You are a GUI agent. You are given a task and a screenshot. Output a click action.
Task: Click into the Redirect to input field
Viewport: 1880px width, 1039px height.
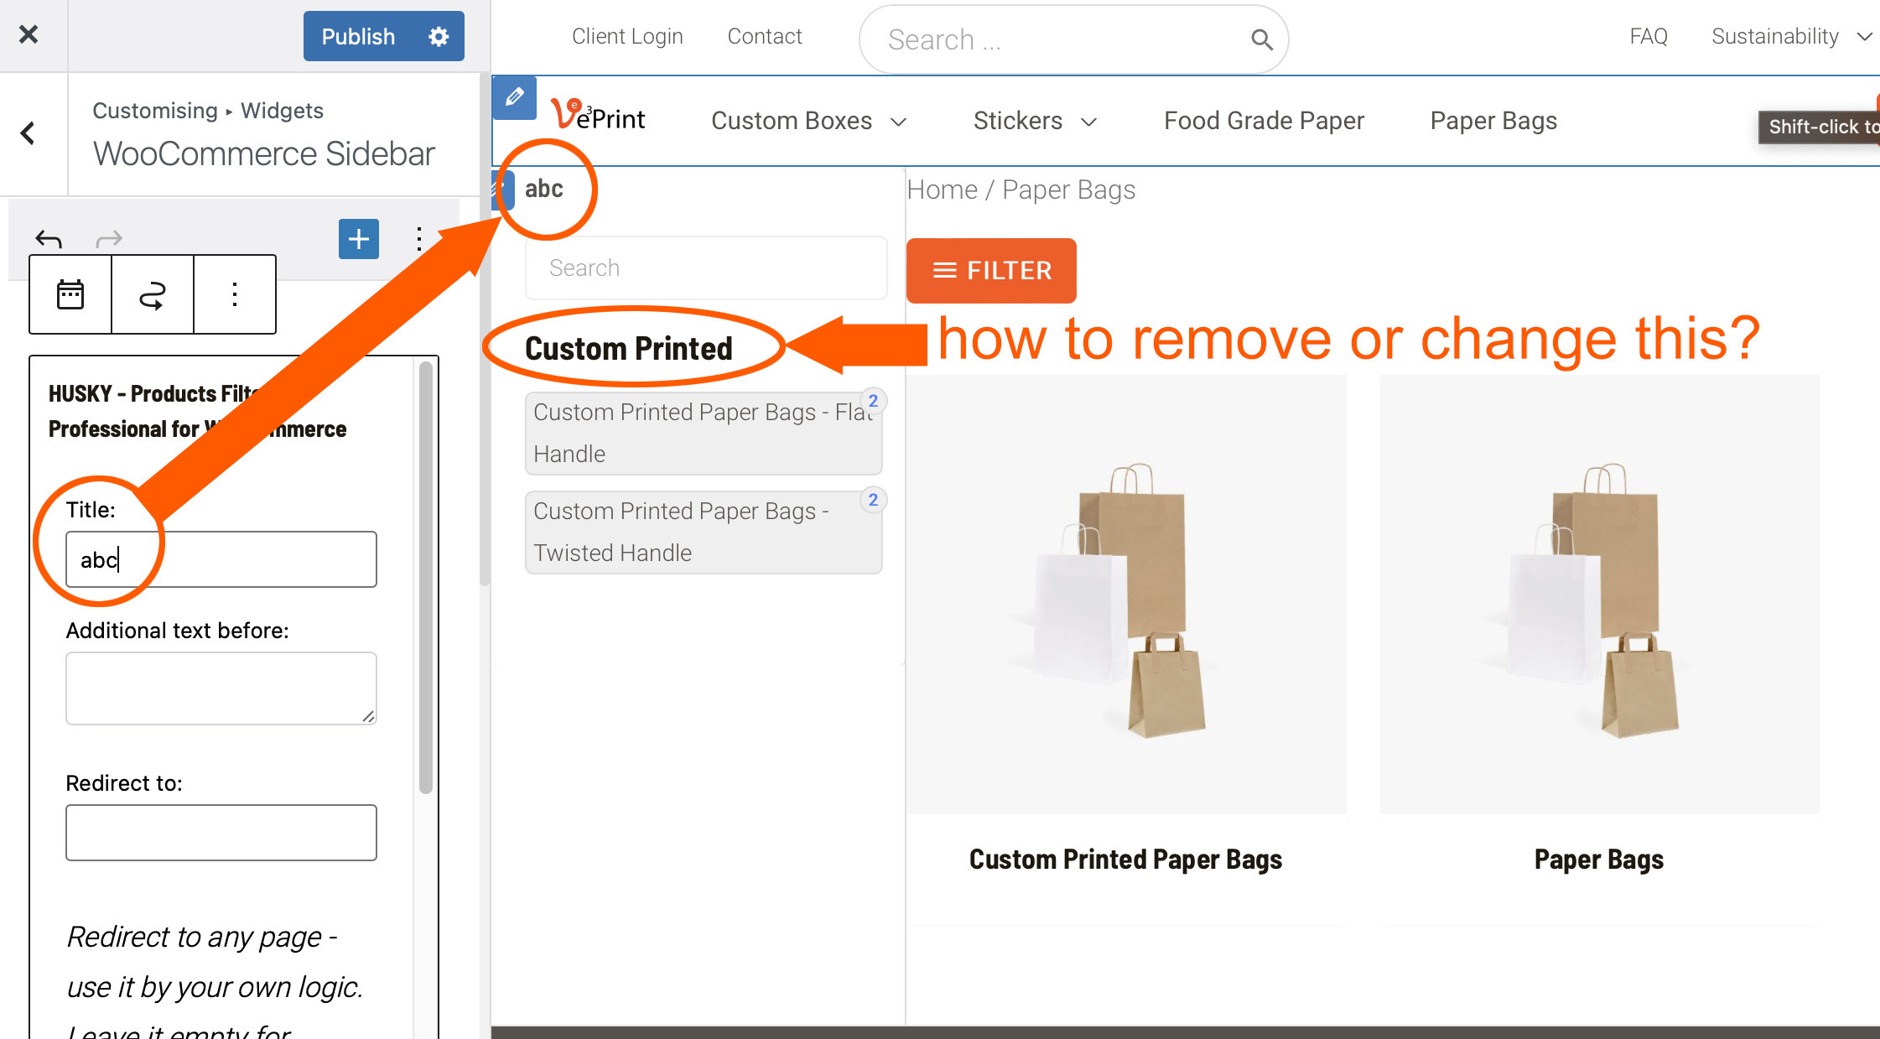221,833
